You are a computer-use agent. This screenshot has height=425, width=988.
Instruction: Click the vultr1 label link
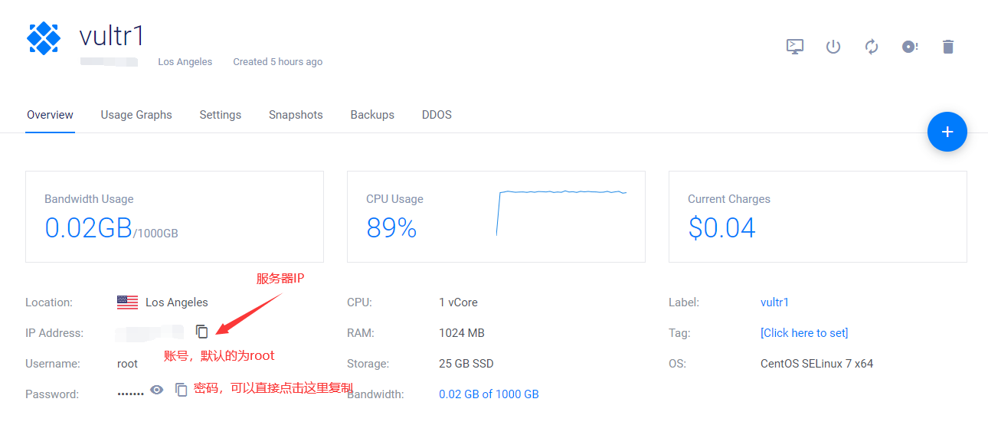point(774,302)
